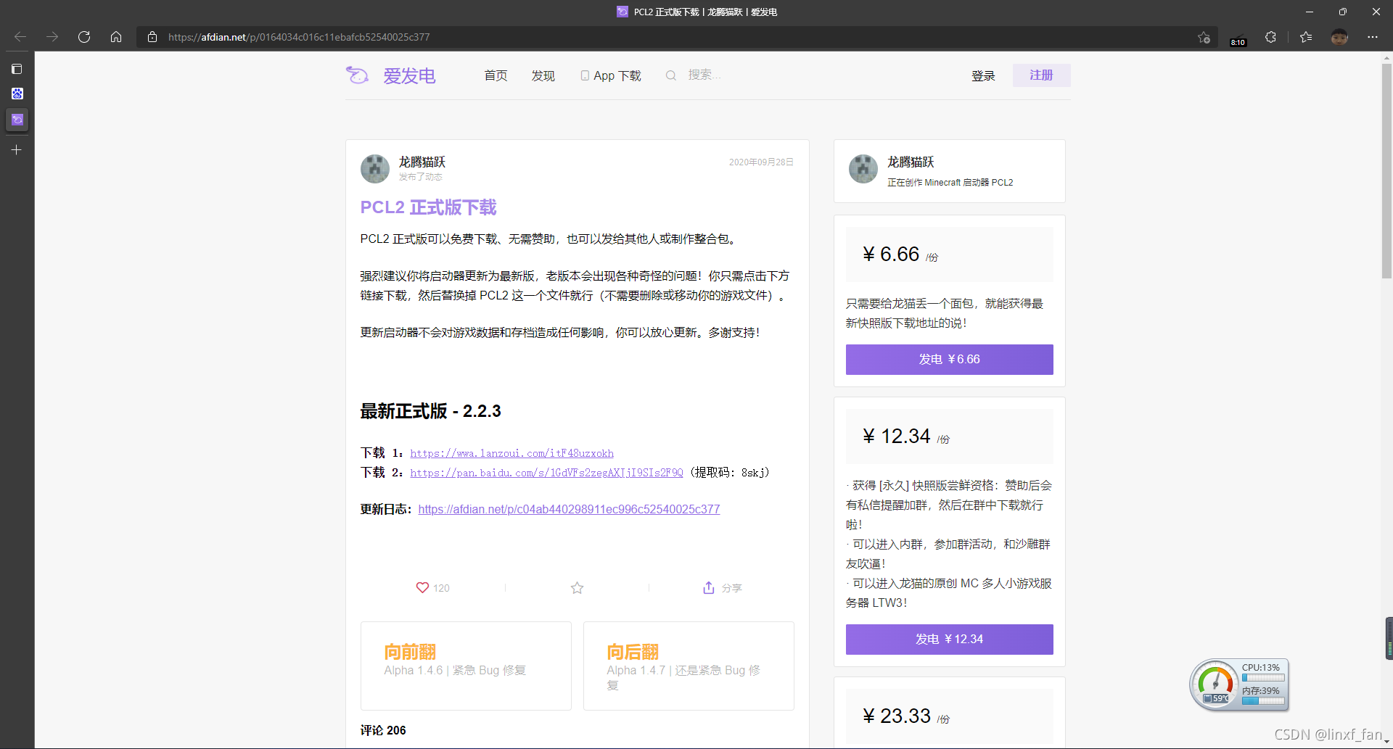
Task: View site info via the lock icon
Action: coord(152,37)
